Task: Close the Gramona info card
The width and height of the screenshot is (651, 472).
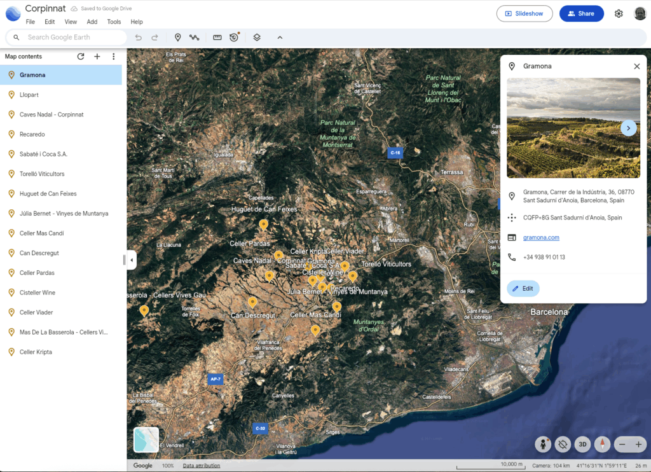Action: pos(636,66)
